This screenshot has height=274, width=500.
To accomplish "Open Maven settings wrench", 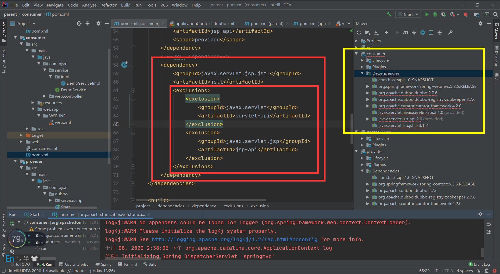I will pos(450,33).
